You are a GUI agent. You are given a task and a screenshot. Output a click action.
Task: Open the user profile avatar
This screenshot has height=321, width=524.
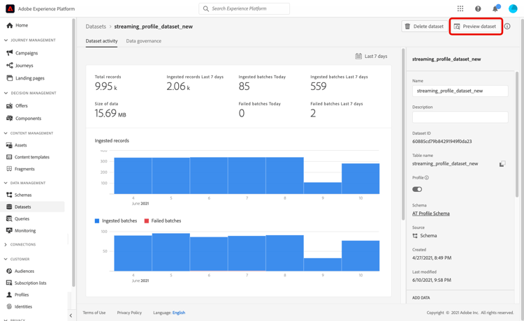(x=513, y=8)
